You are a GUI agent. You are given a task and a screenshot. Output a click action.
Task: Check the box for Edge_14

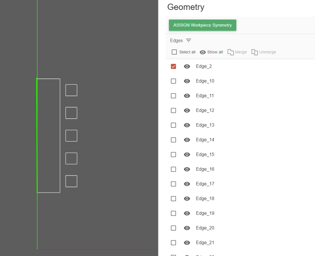point(173,140)
